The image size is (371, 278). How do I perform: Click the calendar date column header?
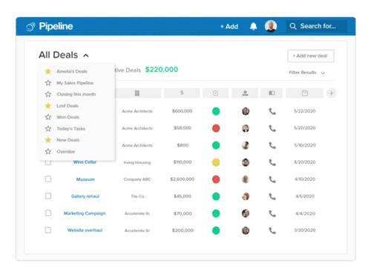tap(305, 93)
